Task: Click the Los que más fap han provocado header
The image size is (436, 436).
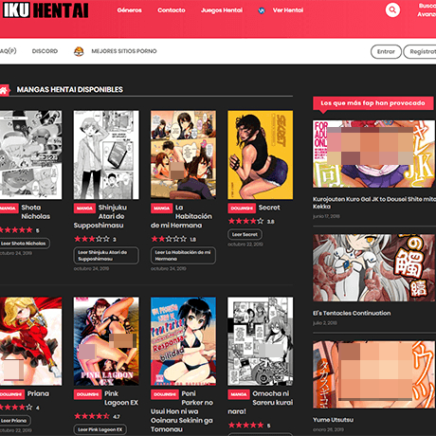Action: point(372,103)
